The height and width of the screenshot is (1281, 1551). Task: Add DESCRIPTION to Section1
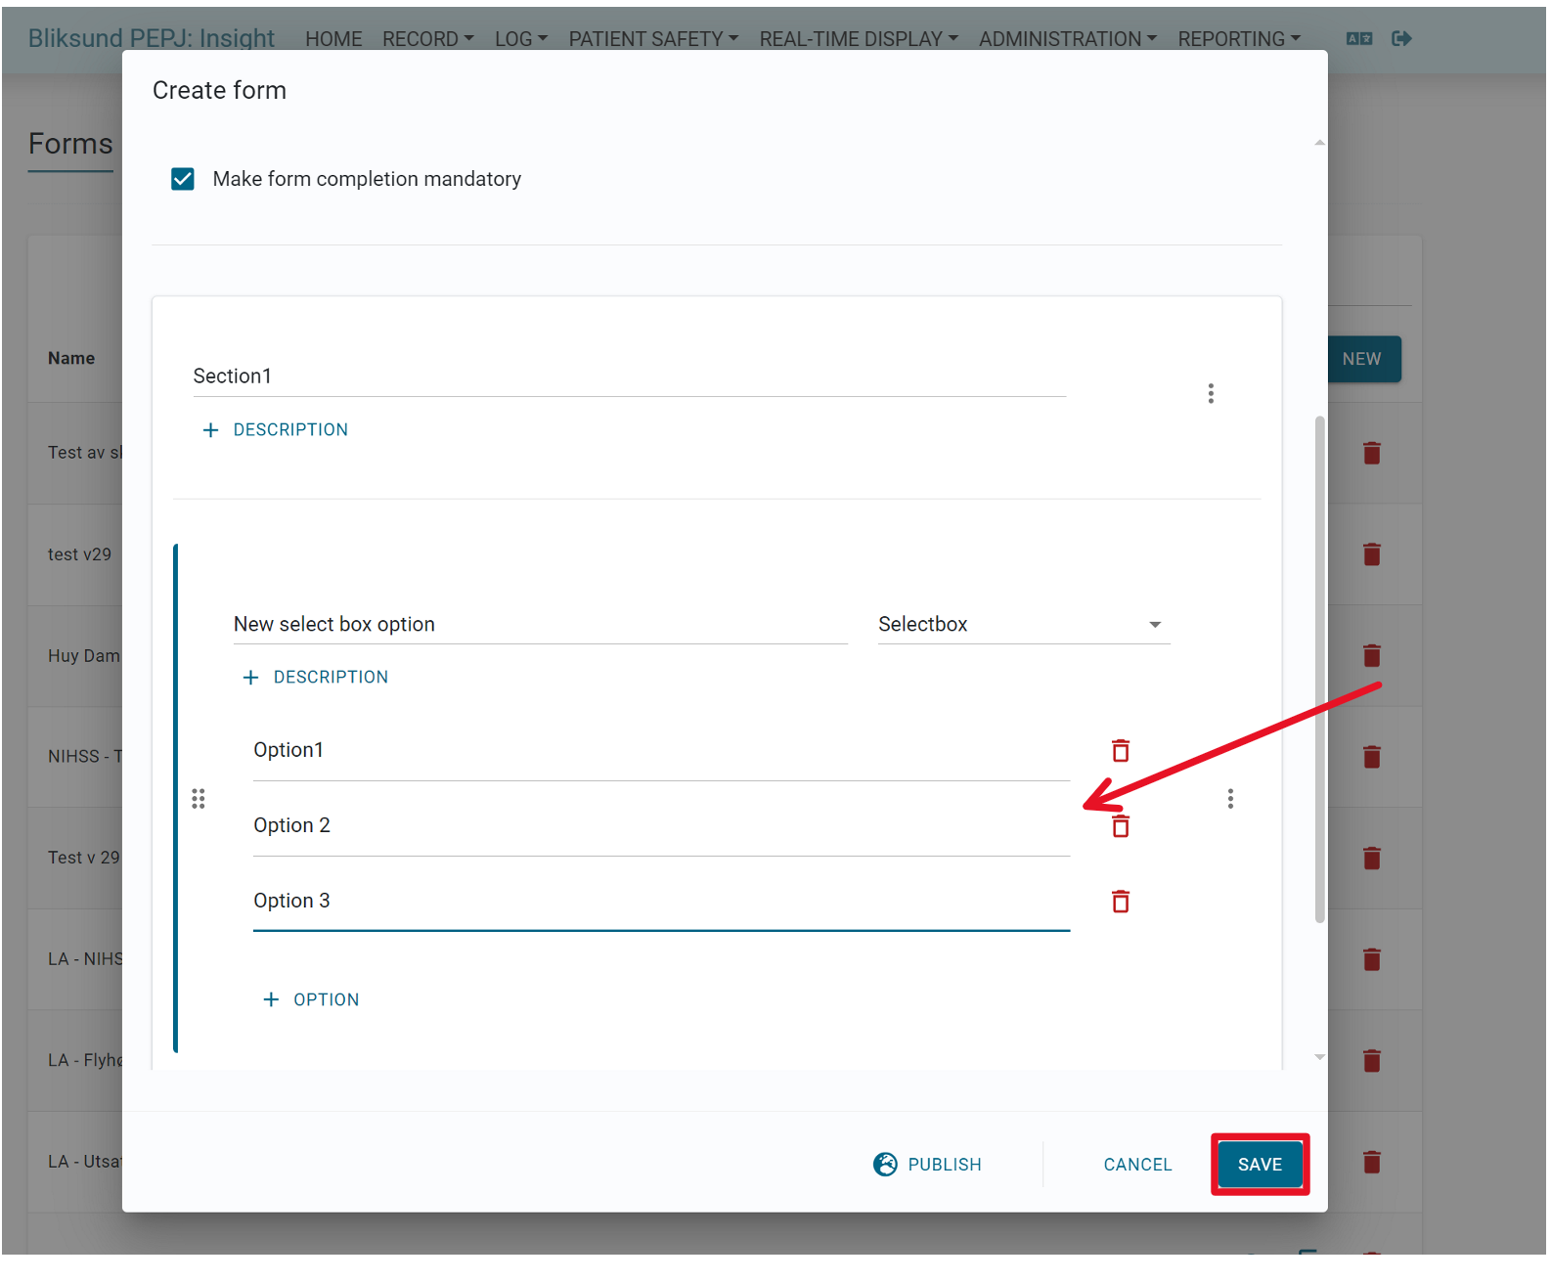pos(276,429)
